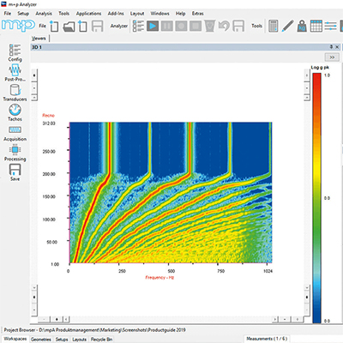The height and width of the screenshot is (343, 343).
Task: Open the Measurements (1 / 6) tab
Action: [x=267, y=339]
